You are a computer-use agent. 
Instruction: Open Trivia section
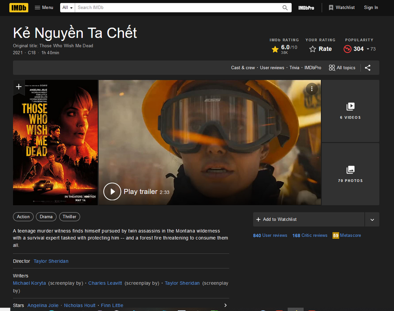click(294, 68)
